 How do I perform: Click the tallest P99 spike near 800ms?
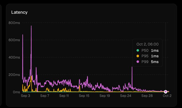(31, 26)
